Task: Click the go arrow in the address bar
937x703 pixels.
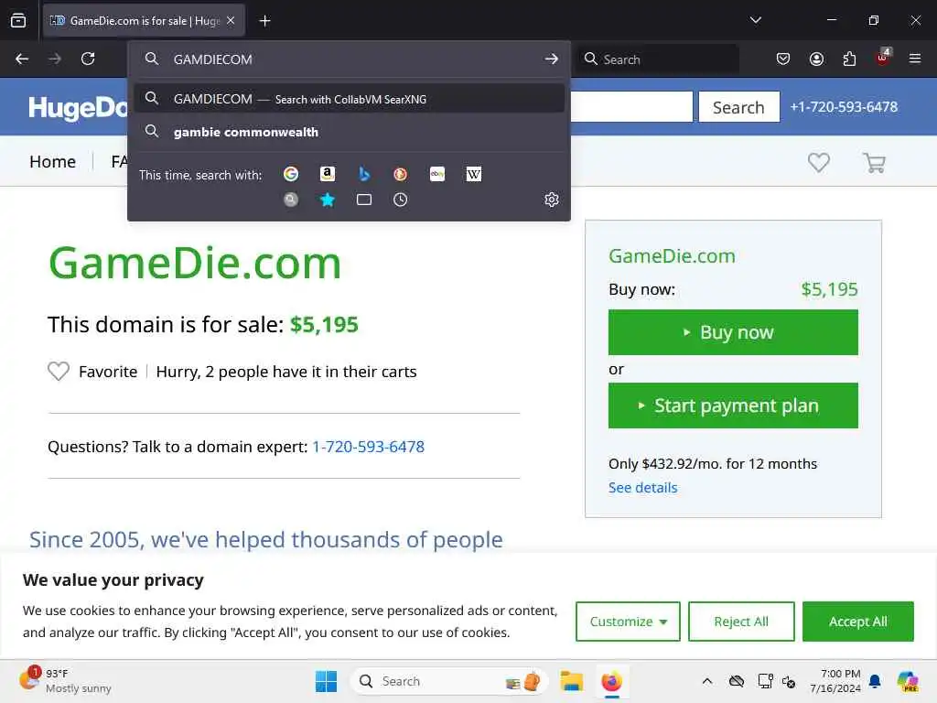Action: point(551,59)
